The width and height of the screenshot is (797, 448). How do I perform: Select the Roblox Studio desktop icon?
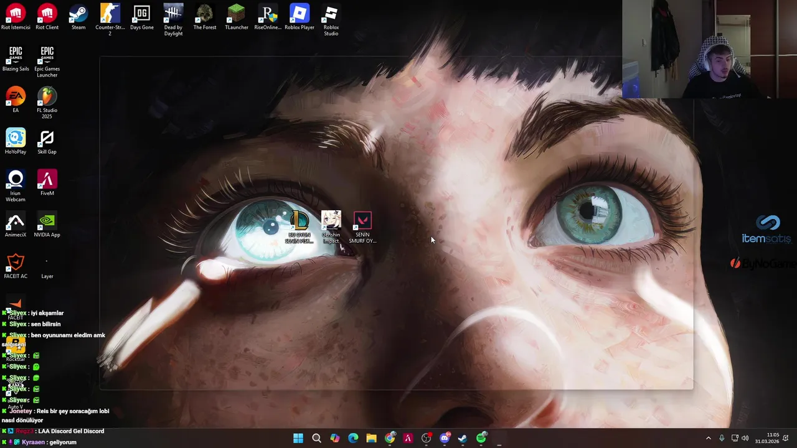(x=331, y=20)
